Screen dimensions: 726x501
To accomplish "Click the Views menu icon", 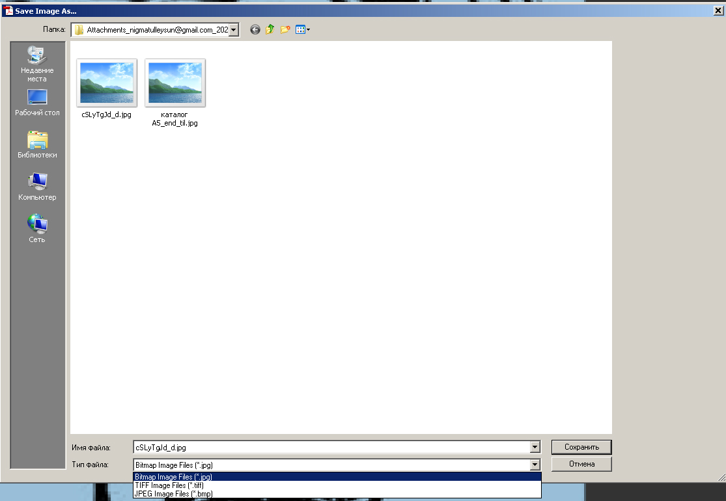I will click(x=300, y=29).
